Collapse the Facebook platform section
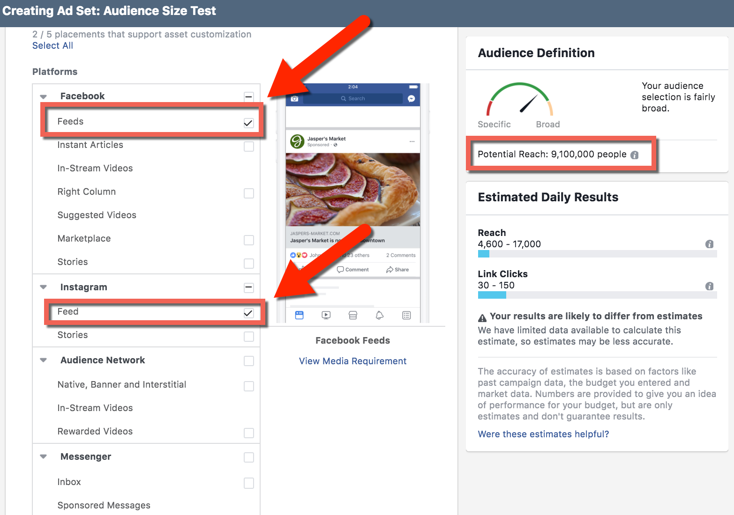Image resolution: width=734 pixels, height=515 pixels. pos(44,97)
